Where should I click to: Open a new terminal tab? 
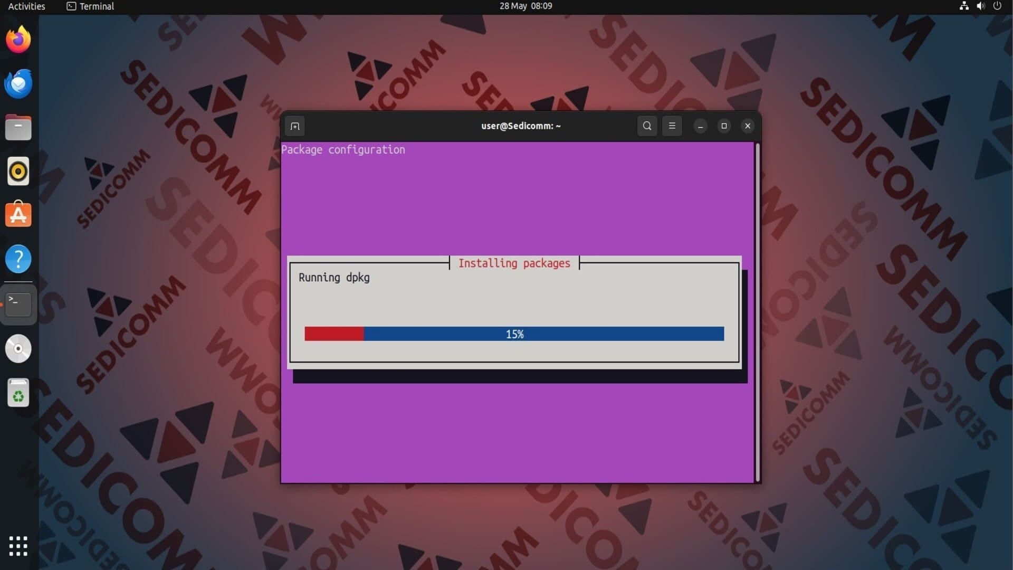(x=295, y=126)
